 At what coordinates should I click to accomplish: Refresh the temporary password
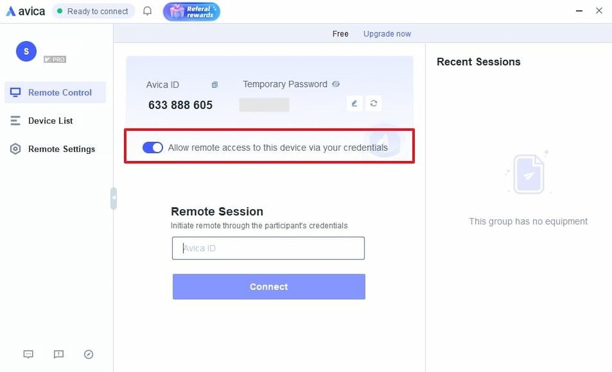pos(374,103)
